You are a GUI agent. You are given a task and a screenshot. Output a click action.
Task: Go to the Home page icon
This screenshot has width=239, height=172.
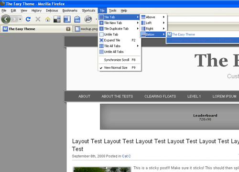pyautogui.click(x=48, y=19)
